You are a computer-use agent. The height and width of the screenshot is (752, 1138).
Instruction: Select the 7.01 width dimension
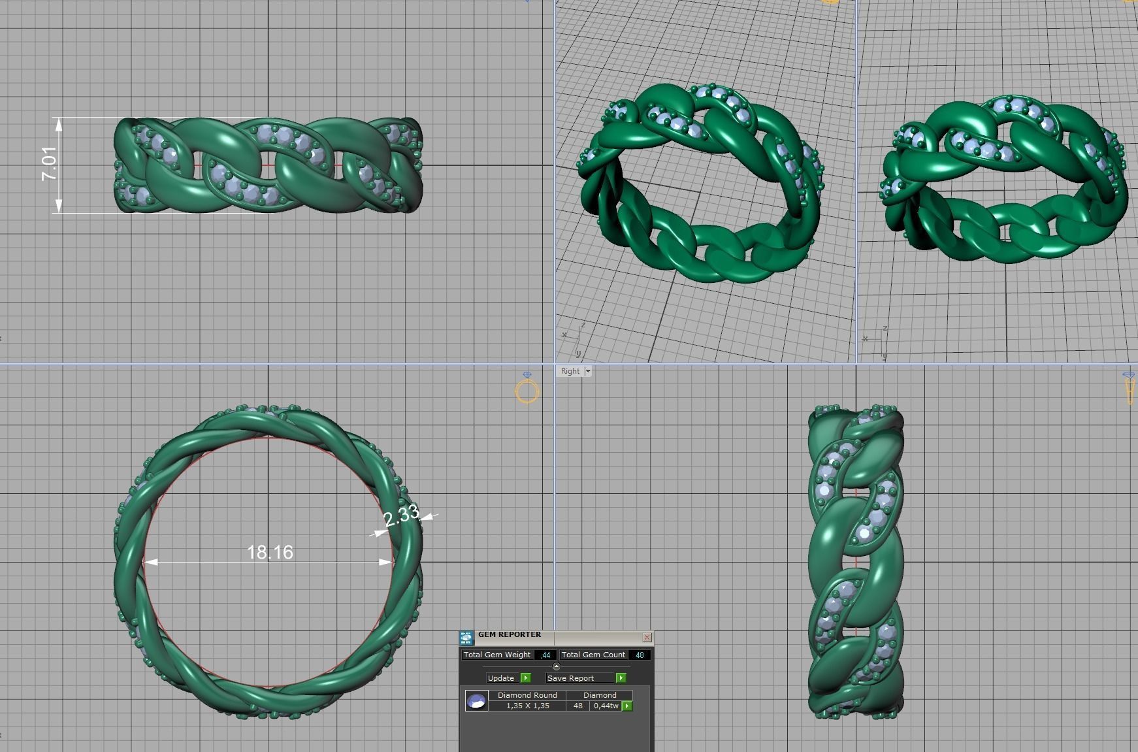[50, 164]
